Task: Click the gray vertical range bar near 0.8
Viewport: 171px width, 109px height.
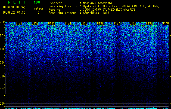Action: click(5, 84)
